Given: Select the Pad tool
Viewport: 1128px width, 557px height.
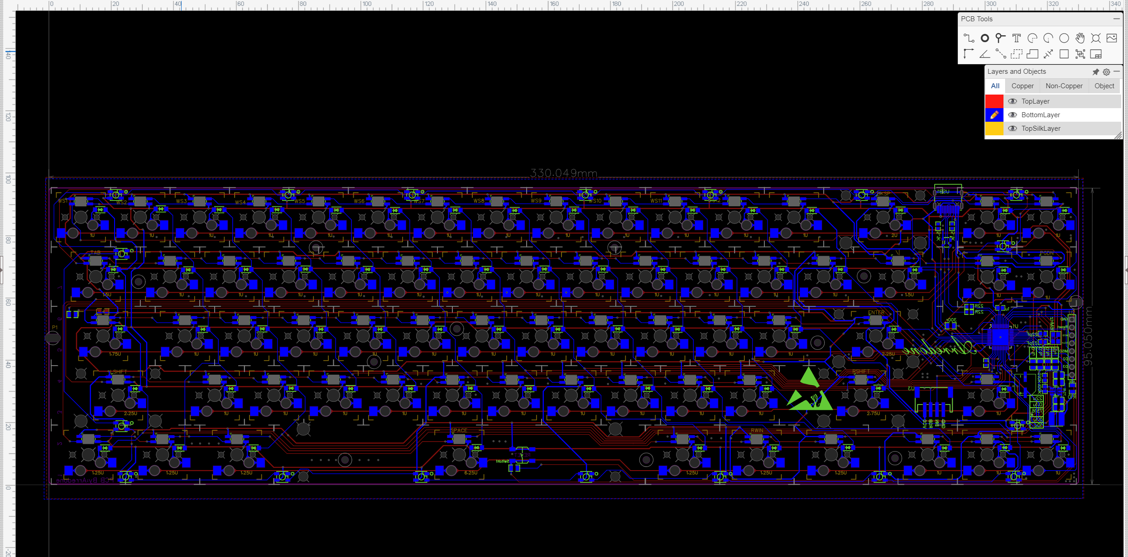Looking at the screenshot, I should [x=984, y=38].
